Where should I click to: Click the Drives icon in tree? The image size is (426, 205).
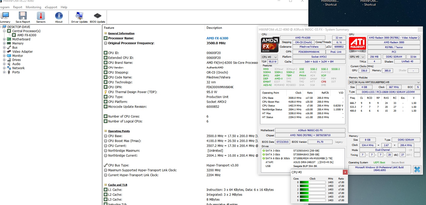pos(9,60)
